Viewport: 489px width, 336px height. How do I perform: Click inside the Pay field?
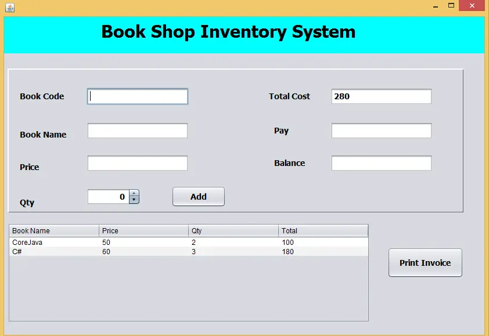tap(381, 130)
